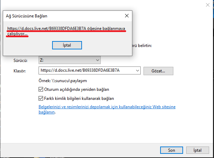Click the Sürücü: label
The width and height of the screenshot is (214, 158).
point(20,61)
